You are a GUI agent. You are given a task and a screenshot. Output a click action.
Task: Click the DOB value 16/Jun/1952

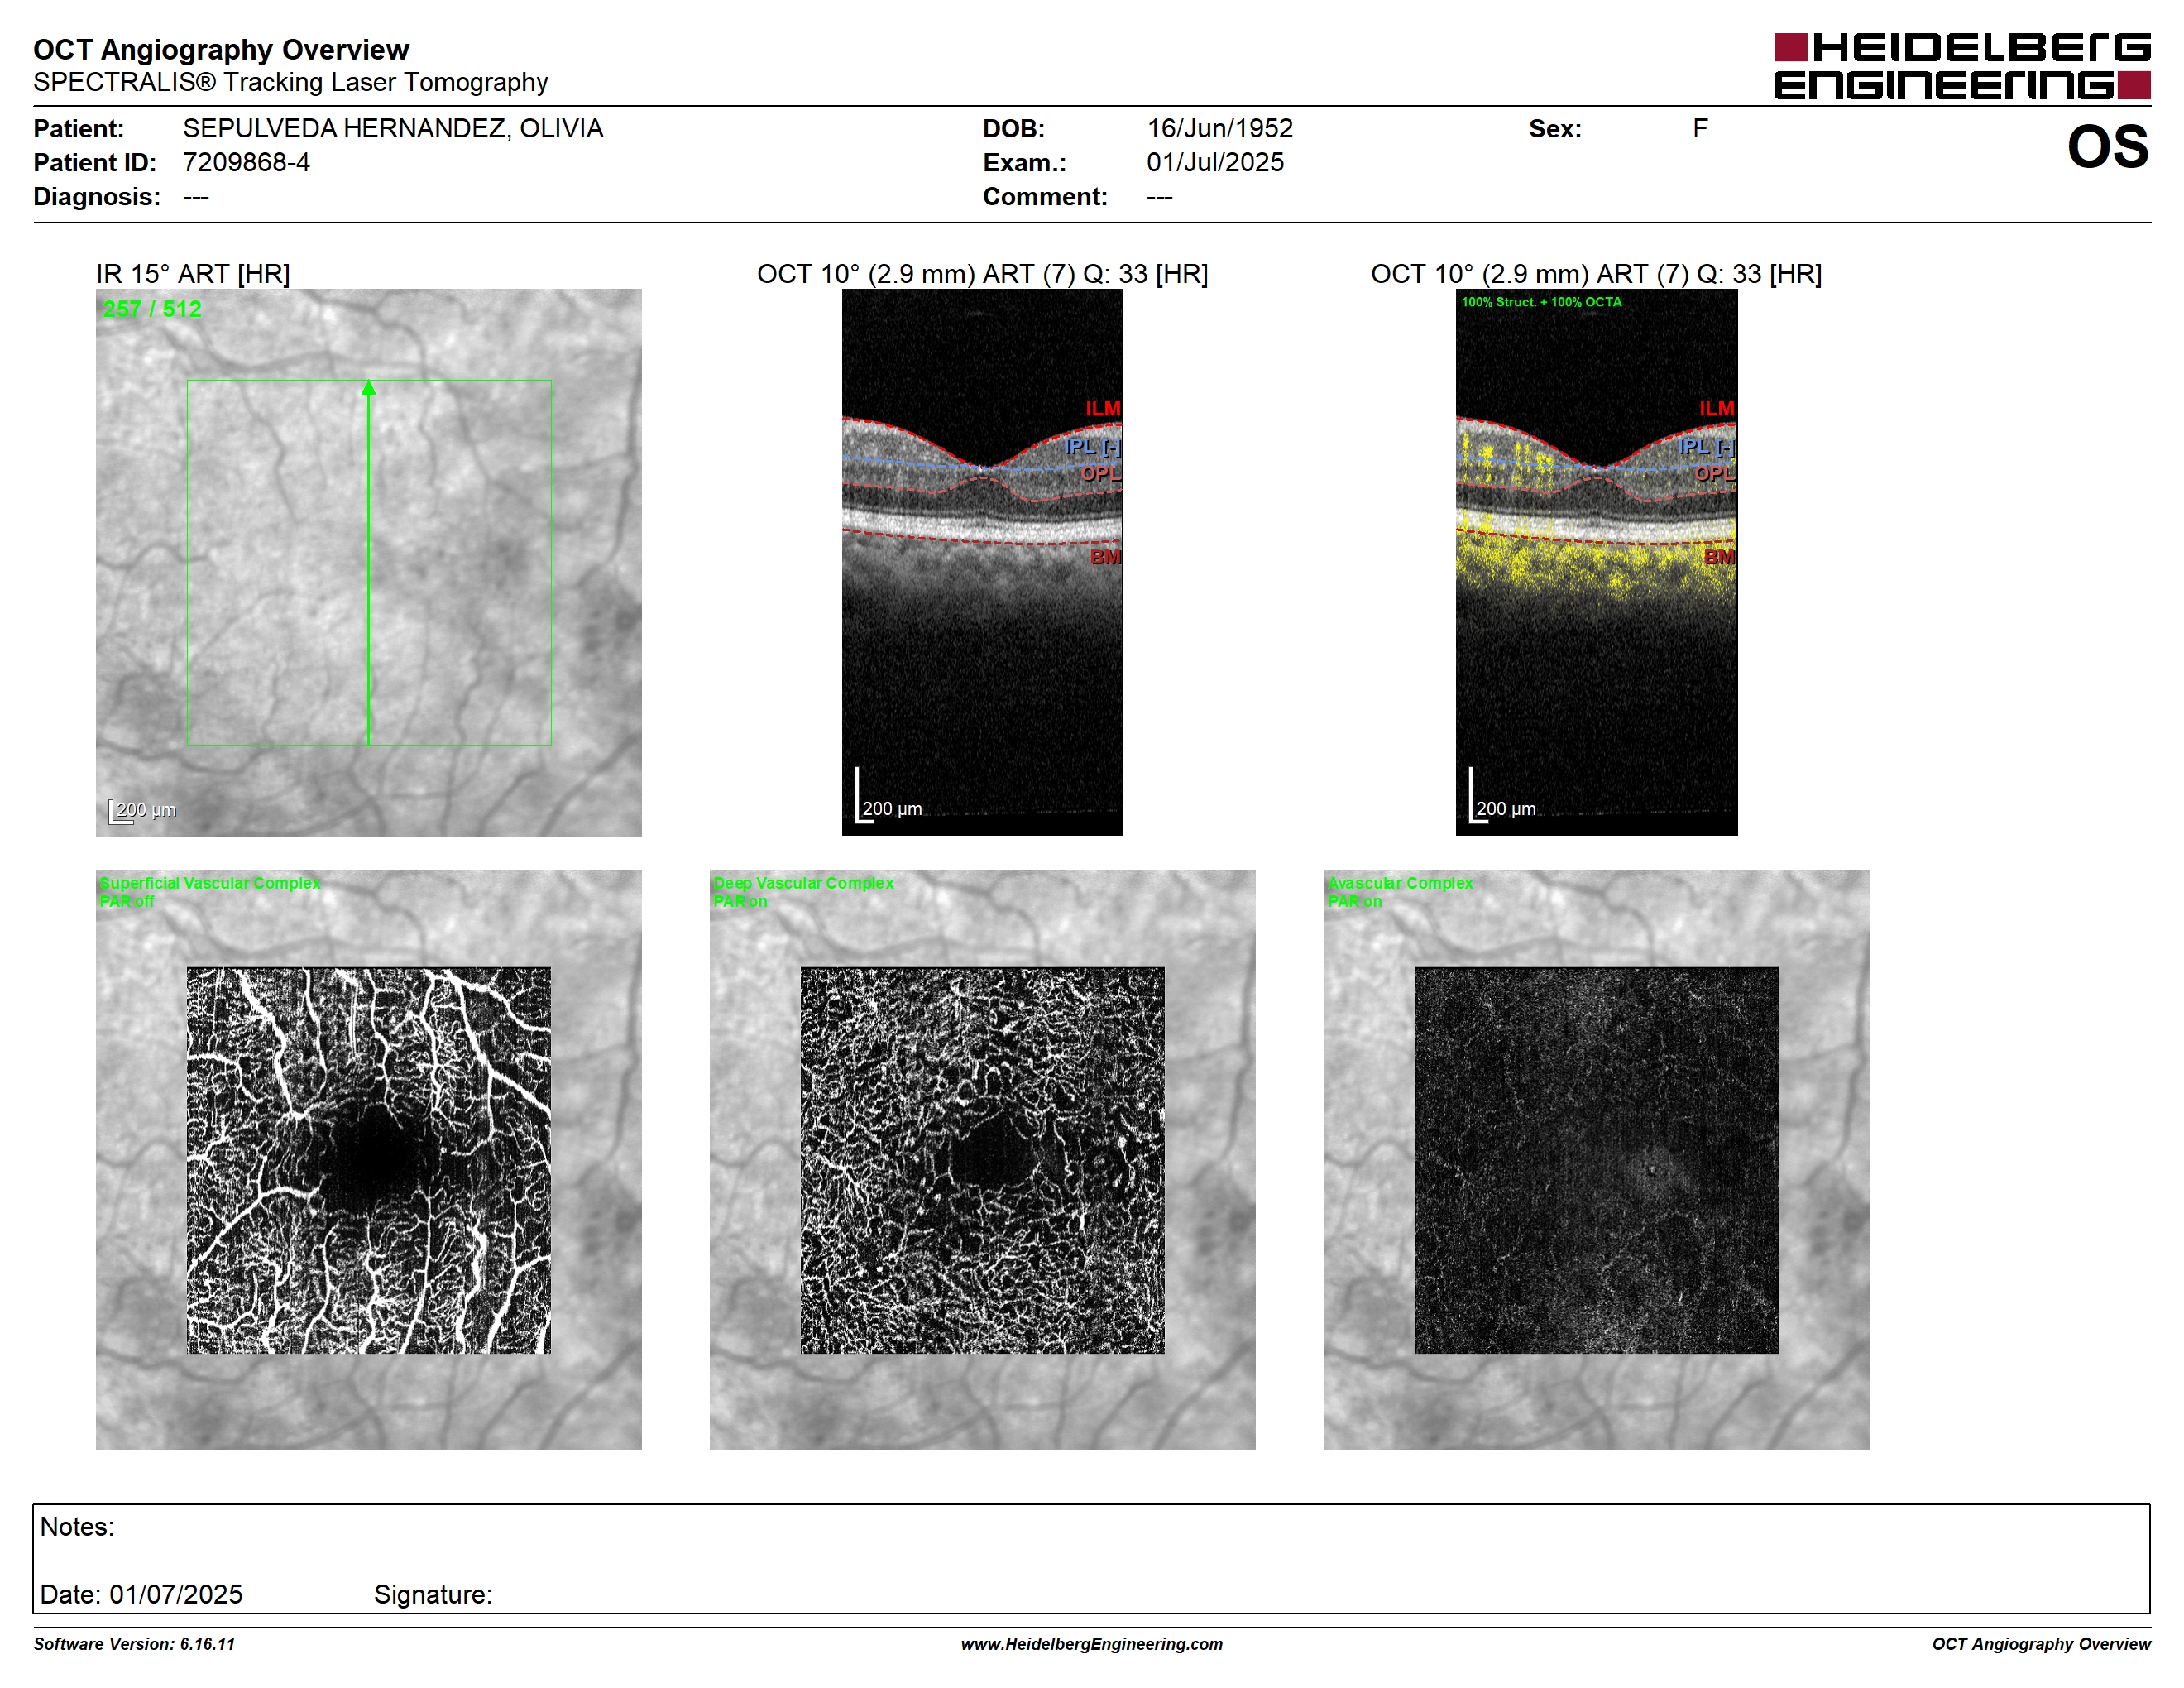[1219, 129]
